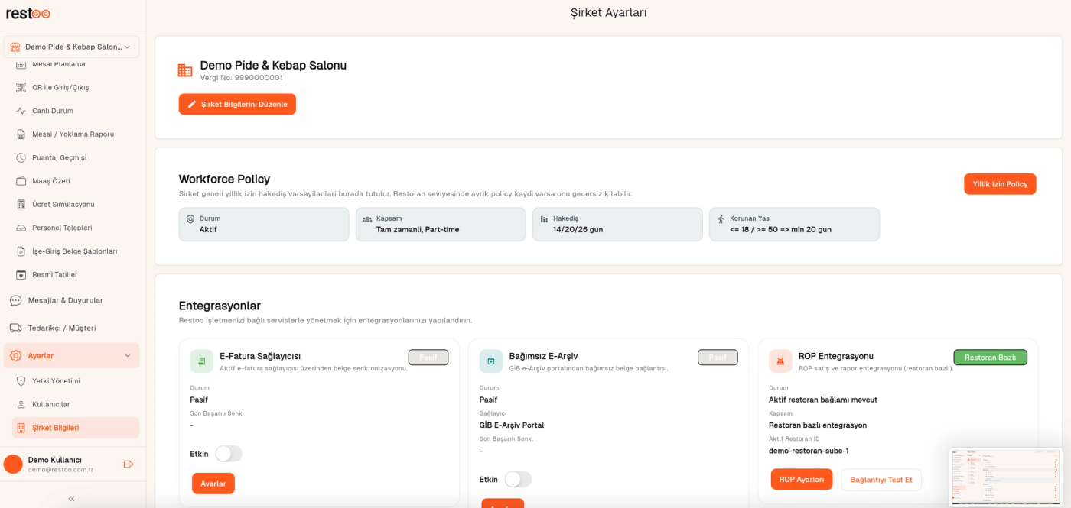Click the Mesajlar & Duyurular chat icon

coord(15,300)
